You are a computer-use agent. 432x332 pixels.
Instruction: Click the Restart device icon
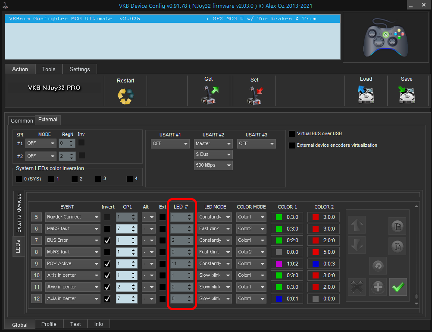coord(125,95)
